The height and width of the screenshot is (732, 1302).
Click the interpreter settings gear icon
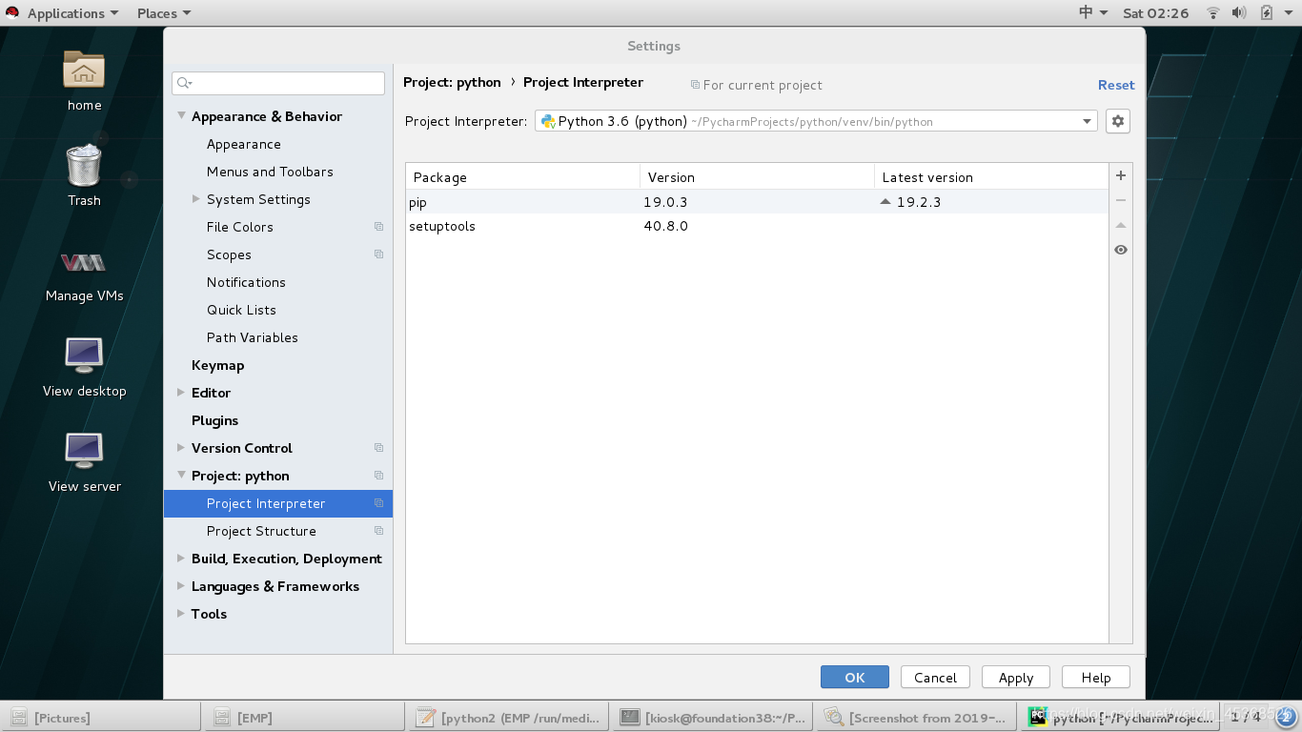[x=1118, y=121]
